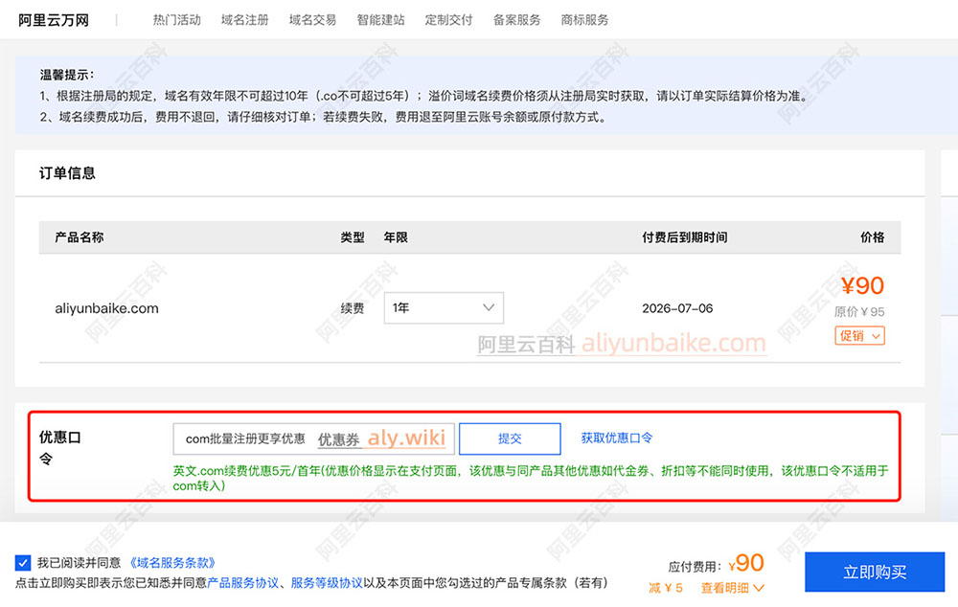Open the 服务等级协议 link
958x607 pixels.
(x=327, y=581)
